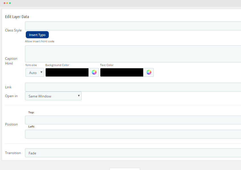Select the black Text Color swatch
241x170 pixels.
coord(122,72)
